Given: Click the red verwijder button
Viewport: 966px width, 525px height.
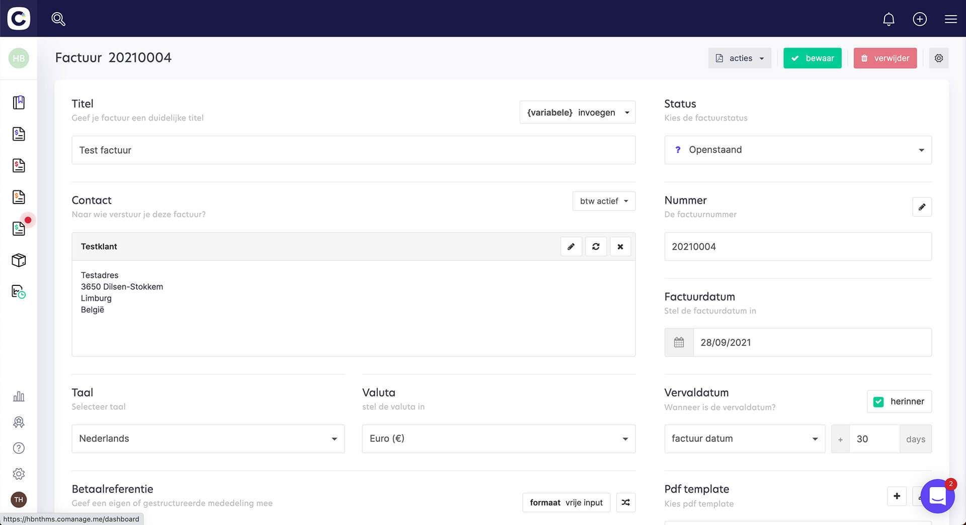Looking at the screenshot, I should 885,58.
